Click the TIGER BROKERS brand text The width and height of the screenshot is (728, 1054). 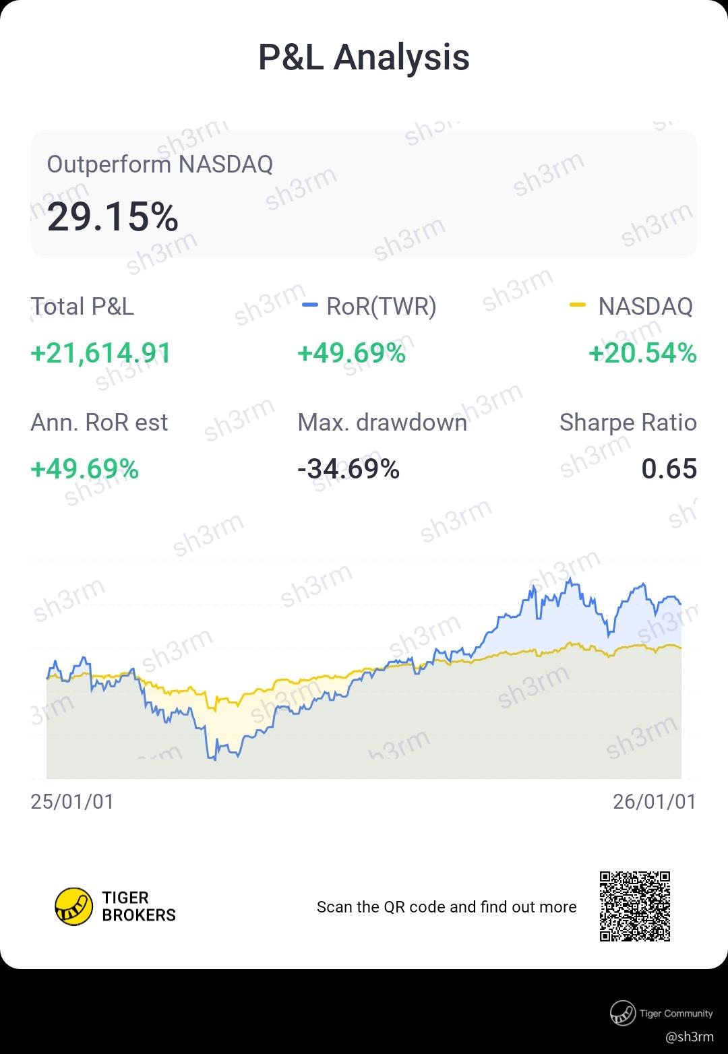(x=139, y=906)
